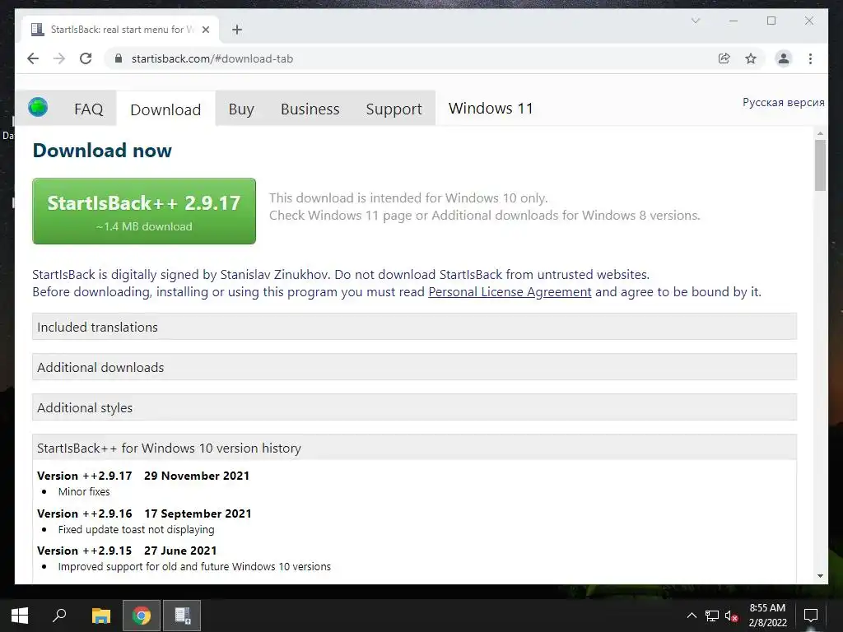Click 'Fixed update toast not displaying' item

[136, 529]
